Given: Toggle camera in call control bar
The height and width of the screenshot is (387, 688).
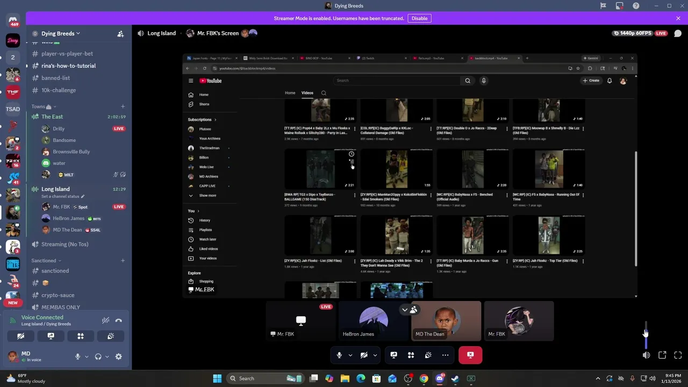Looking at the screenshot, I should tap(364, 355).
